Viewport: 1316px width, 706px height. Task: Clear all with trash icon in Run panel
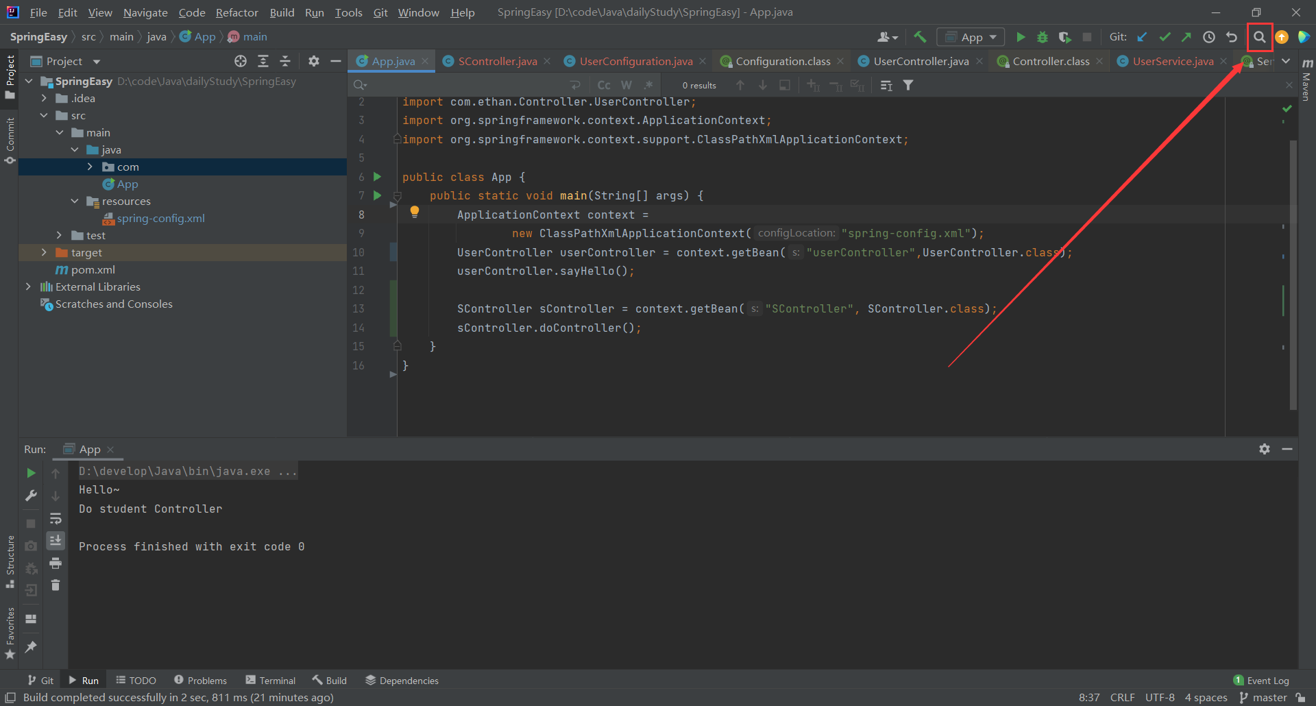pos(56,585)
